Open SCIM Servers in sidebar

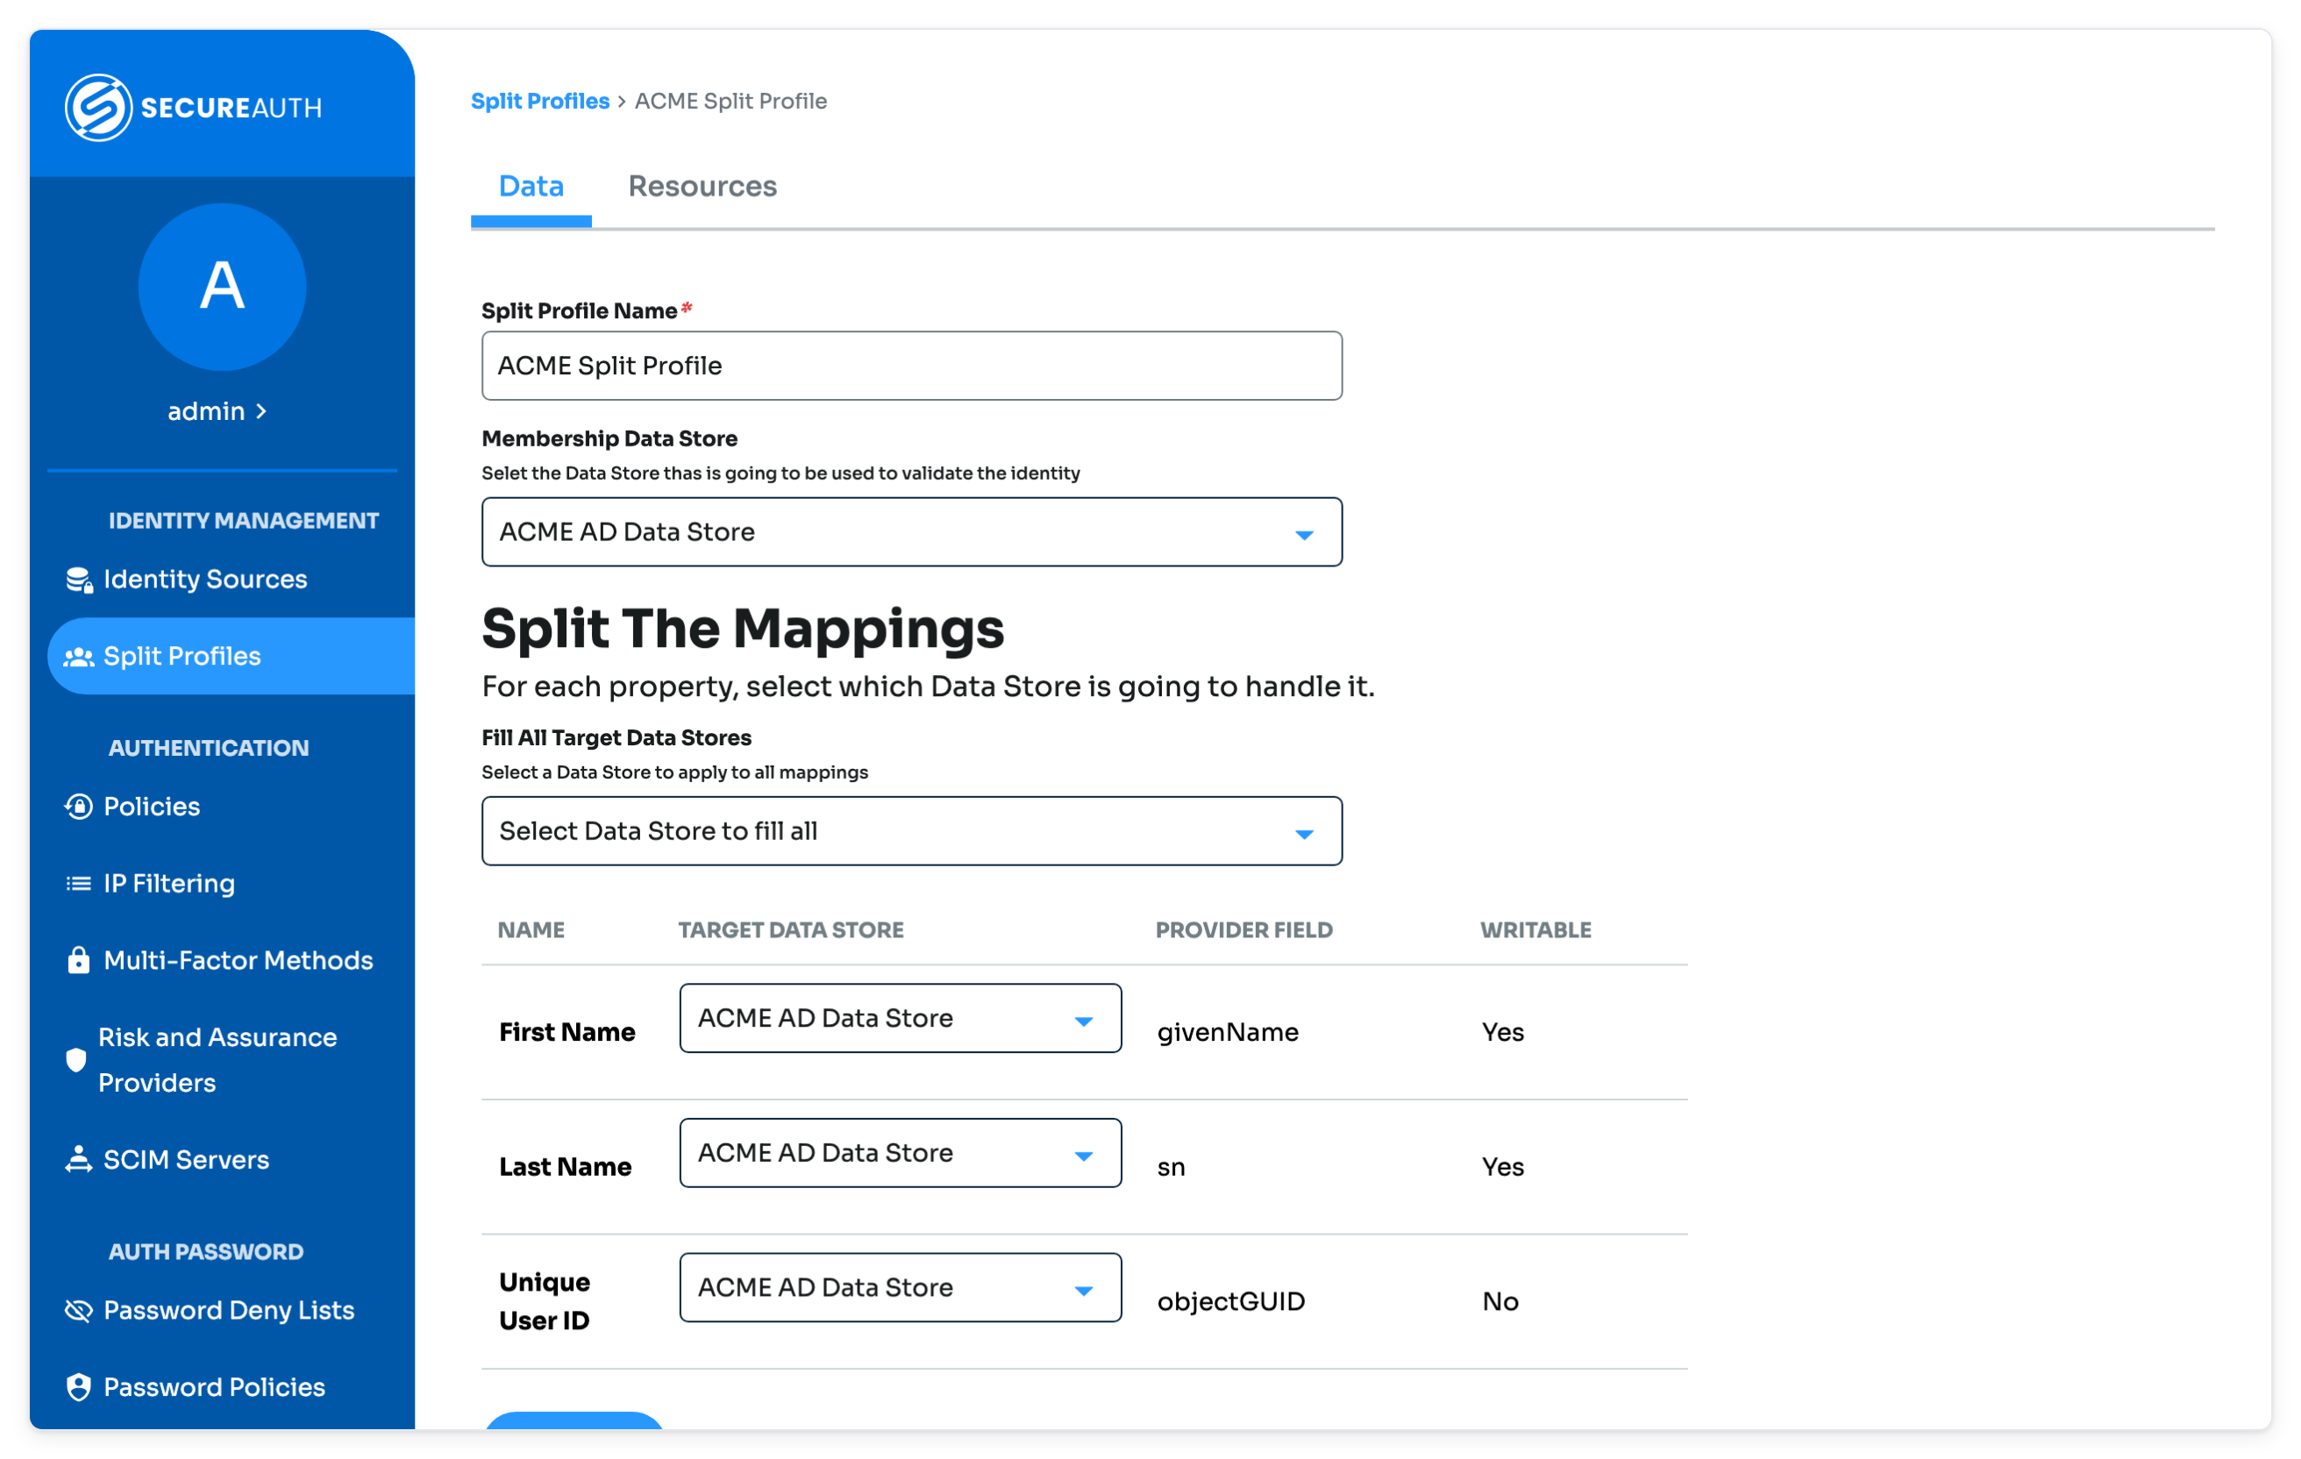pos(186,1159)
